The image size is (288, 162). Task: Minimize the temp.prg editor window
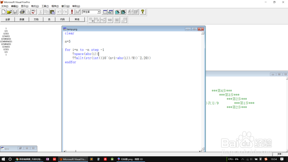[x=188, y=29]
